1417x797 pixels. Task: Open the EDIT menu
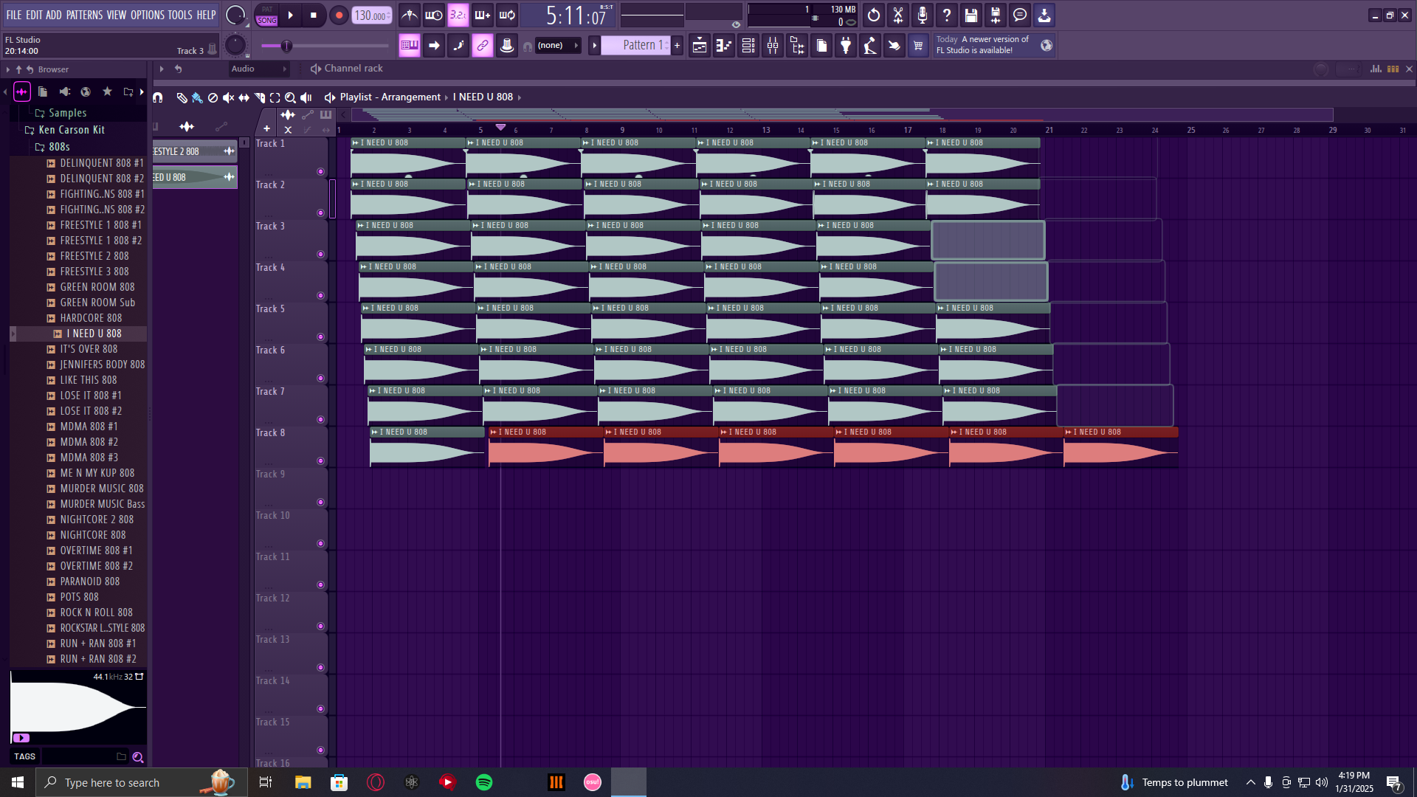pyautogui.click(x=34, y=15)
